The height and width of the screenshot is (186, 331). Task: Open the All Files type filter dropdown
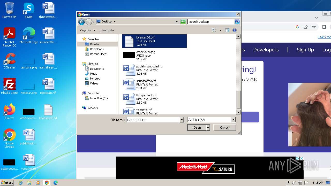[x=233, y=120]
